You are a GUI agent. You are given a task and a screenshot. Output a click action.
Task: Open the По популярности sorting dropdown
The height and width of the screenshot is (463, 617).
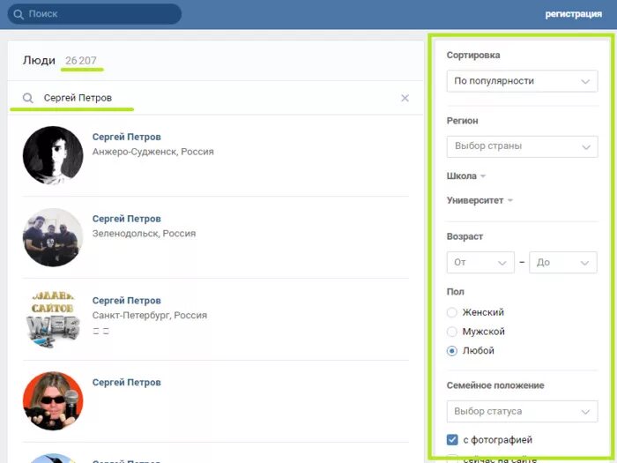pyautogui.click(x=522, y=81)
